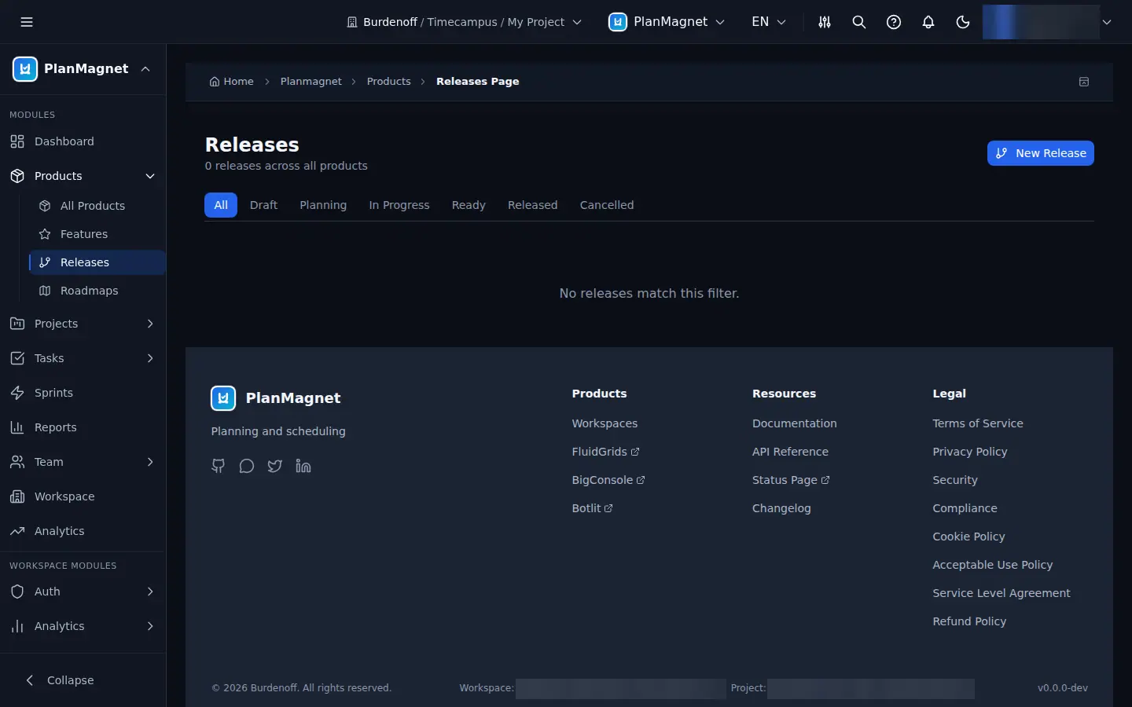Image resolution: width=1132 pixels, height=707 pixels.
Task: Open the Acceptable Use Policy link
Action: [993, 565]
